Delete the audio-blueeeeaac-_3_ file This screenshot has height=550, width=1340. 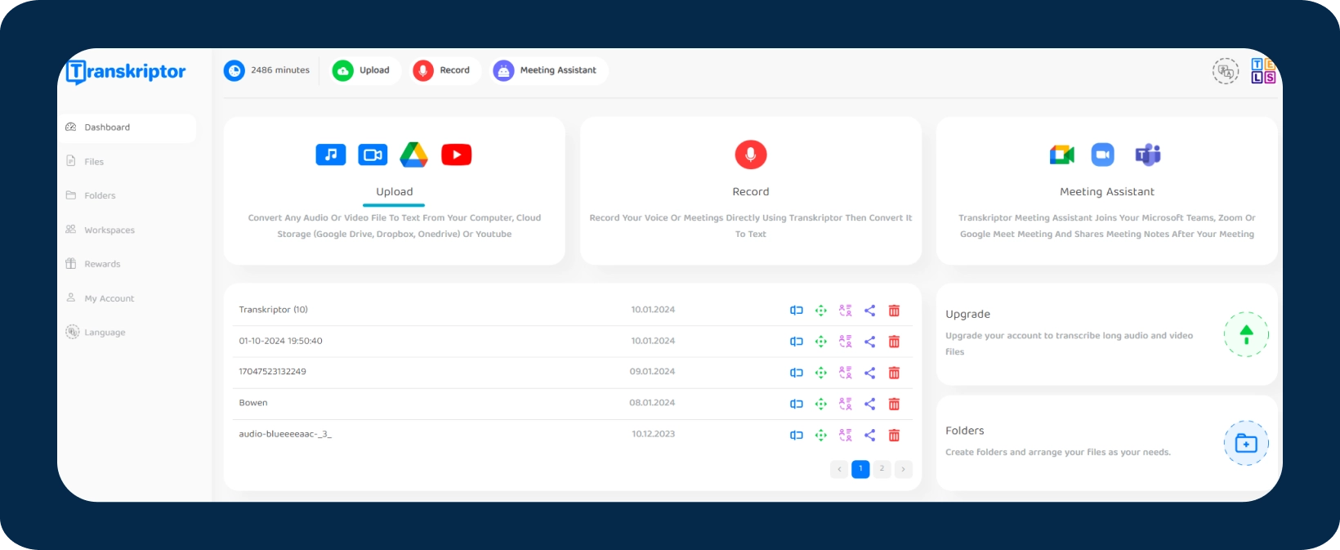tap(895, 436)
